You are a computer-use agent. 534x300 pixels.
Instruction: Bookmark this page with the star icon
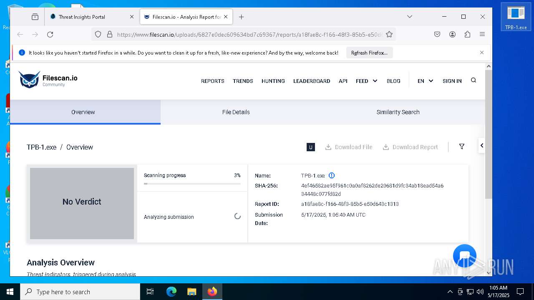[x=389, y=35]
